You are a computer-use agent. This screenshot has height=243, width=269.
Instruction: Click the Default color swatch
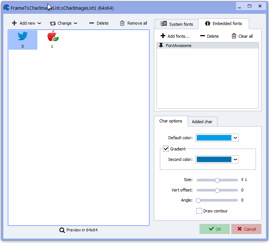pos(214,138)
